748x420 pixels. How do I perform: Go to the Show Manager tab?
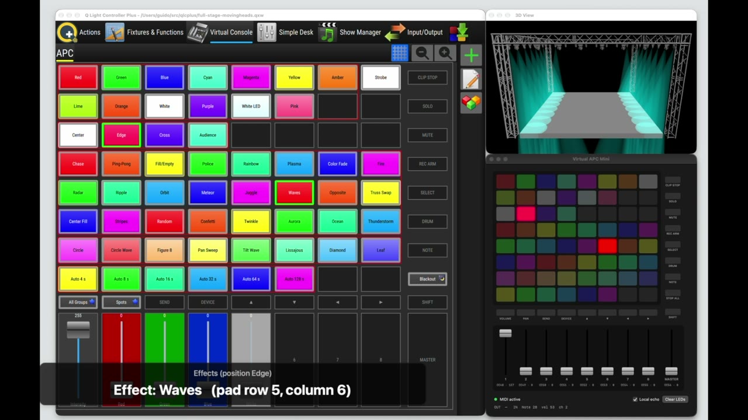tap(350, 33)
